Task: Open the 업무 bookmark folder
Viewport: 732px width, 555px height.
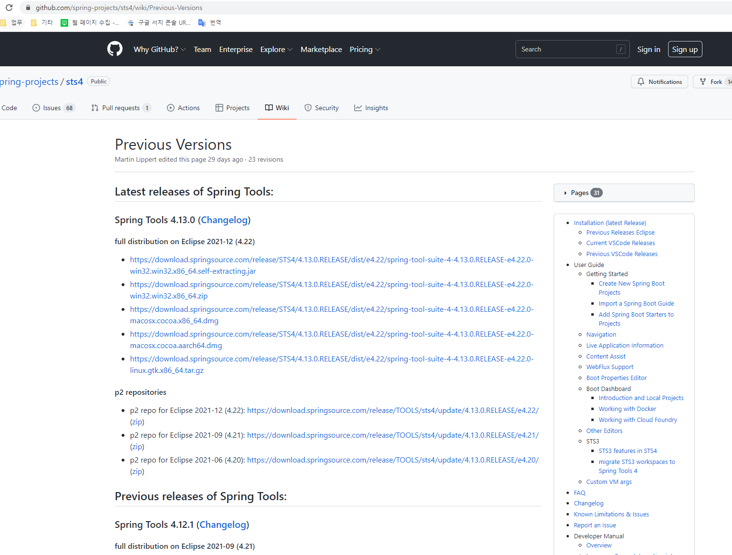Action: [x=11, y=22]
